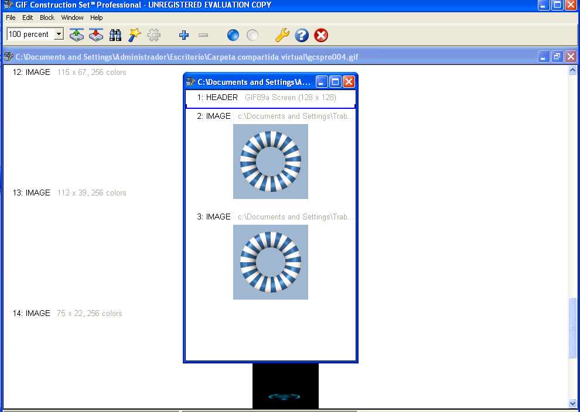Open the zoom percent dropdown arrow
This screenshot has width=580, height=412.
tap(59, 34)
